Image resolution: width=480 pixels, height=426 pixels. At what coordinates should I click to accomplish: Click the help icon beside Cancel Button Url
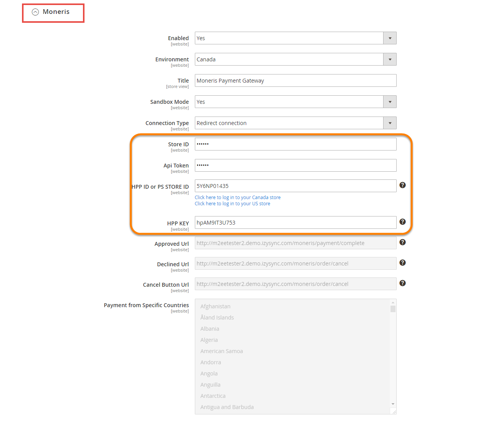pos(402,283)
